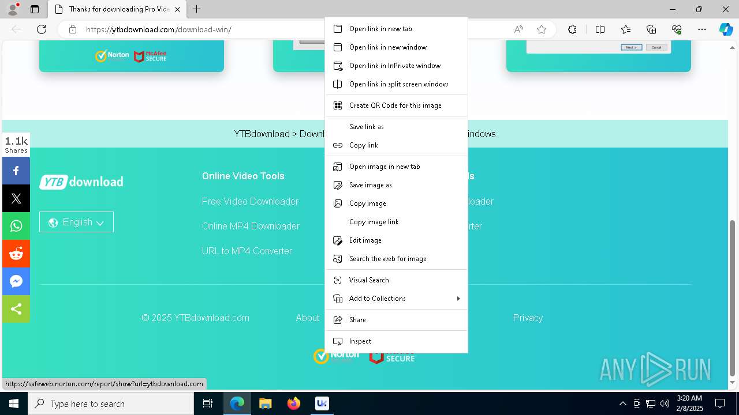Select Edit image menu entry
The width and height of the screenshot is (739, 415).
(x=397, y=240)
